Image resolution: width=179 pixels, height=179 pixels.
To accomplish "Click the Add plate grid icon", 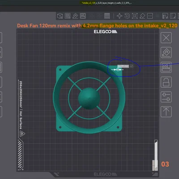I will [68, 16].
